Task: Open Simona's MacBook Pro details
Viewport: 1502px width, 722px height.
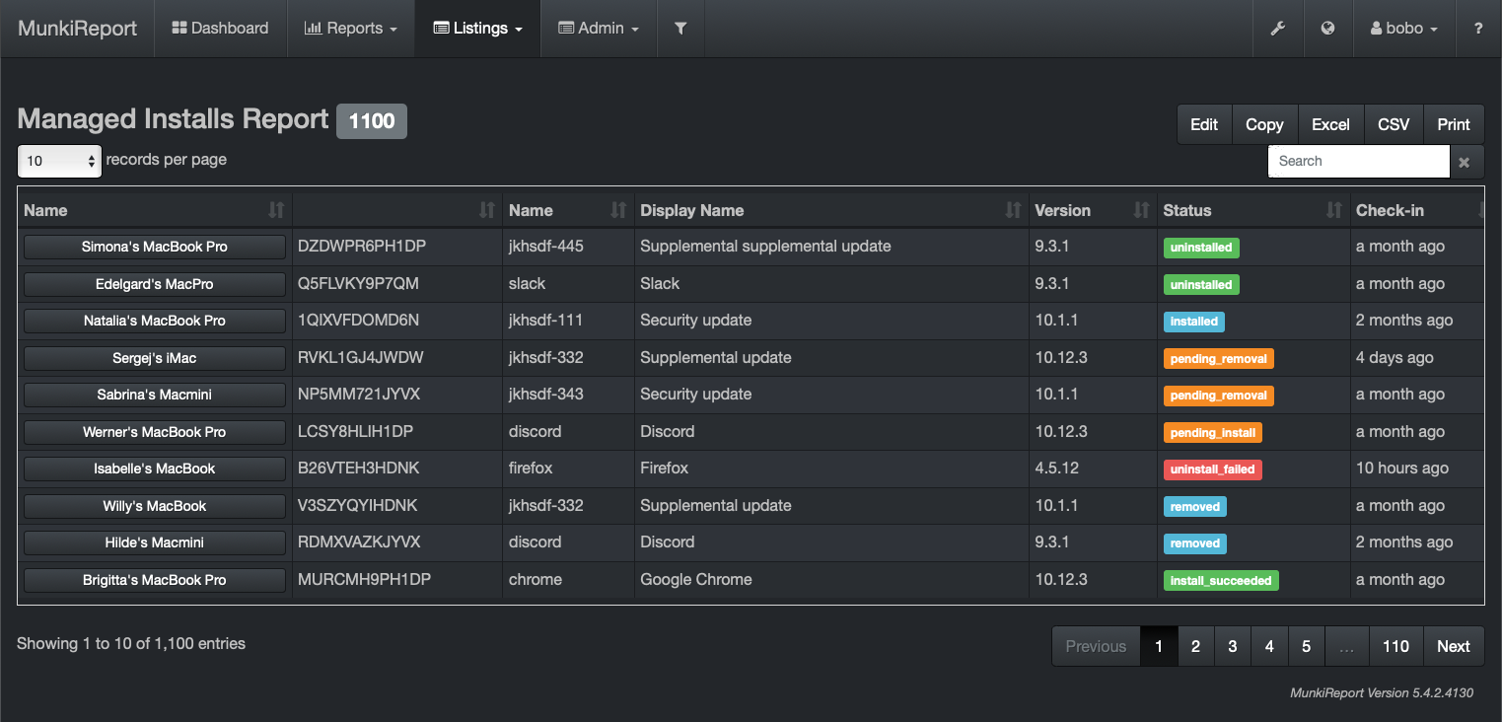Action: [155, 247]
